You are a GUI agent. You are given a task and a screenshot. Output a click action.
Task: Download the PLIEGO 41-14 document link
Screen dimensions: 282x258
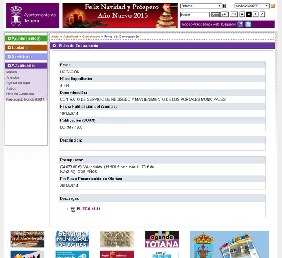[x=89, y=209]
